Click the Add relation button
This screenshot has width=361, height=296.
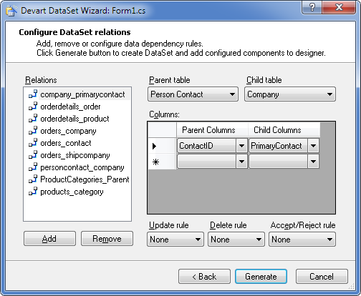click(x=49, y=239)
